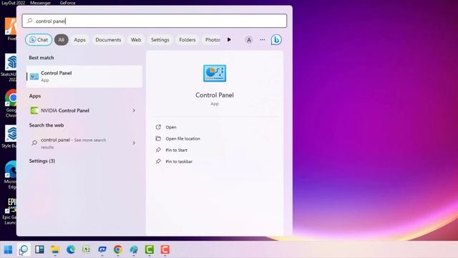Expand NVIDIA Control Panel options chevron

click(134, 110)
